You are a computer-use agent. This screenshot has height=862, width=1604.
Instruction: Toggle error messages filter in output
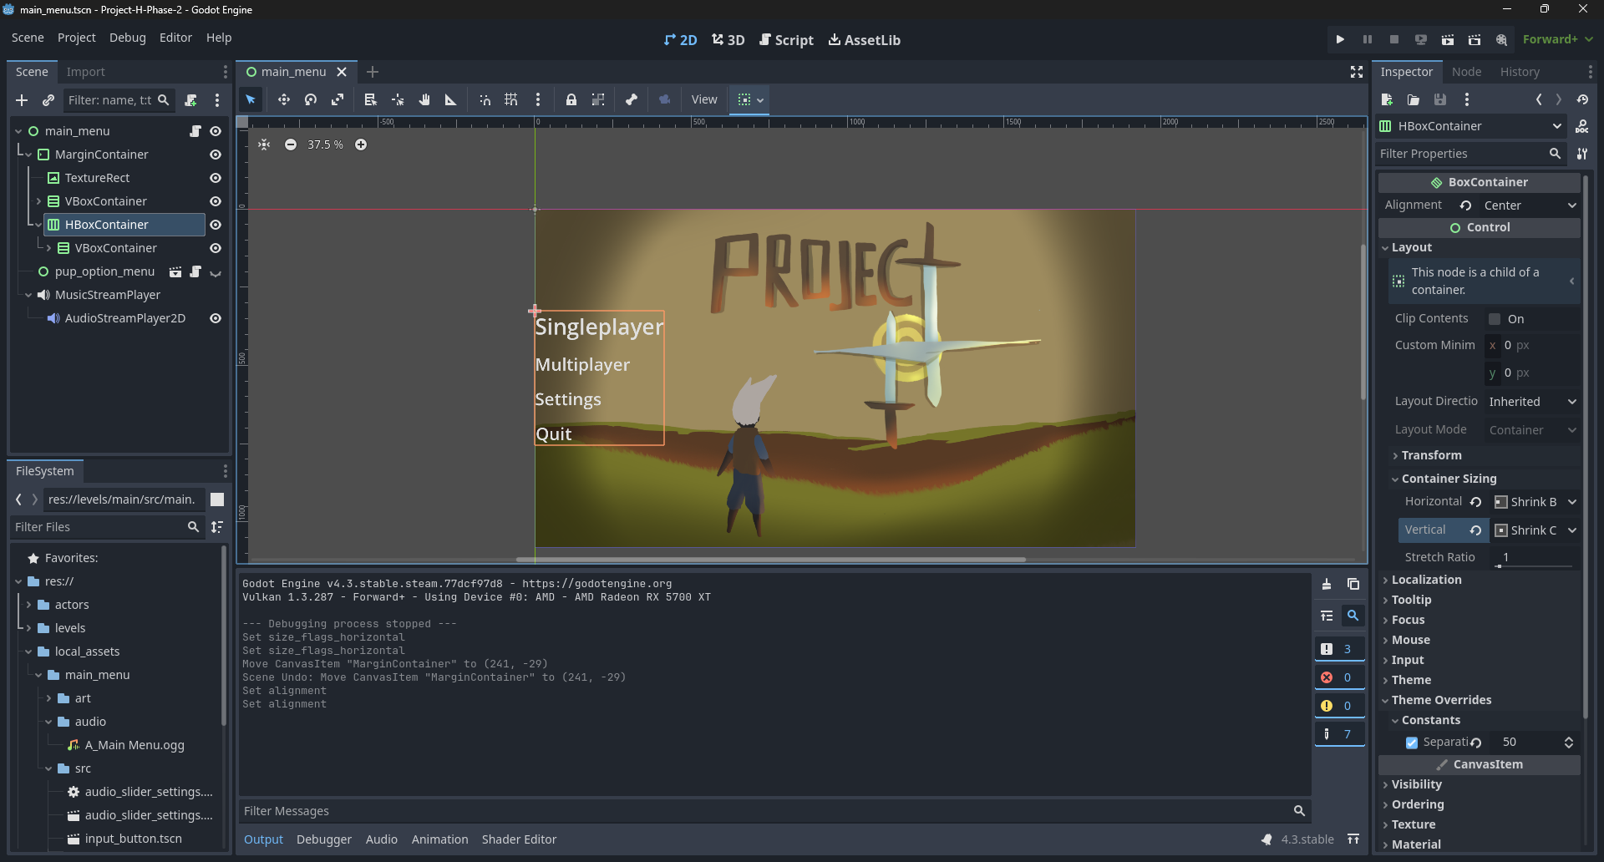[1339, 677]
